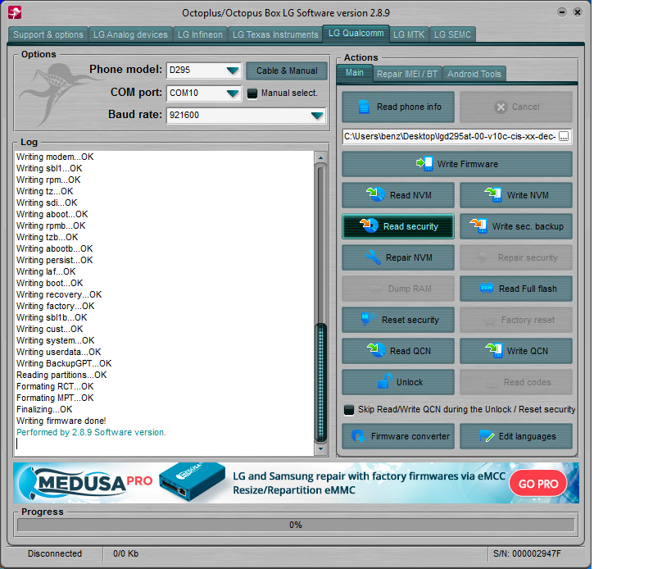Screen dimensions: 671x569
Task: Switch to LG Texas Instruments tab
Action: pyautogui.click(x=275, y=34)
